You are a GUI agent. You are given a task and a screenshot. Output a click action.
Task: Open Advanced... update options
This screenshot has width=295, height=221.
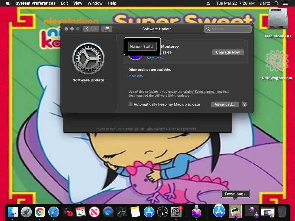point(225,104)
